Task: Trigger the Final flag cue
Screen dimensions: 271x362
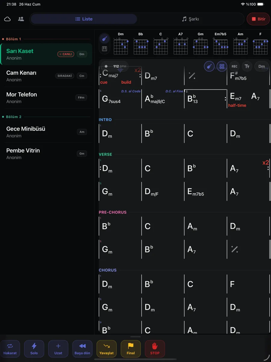Action: [131, 349]
